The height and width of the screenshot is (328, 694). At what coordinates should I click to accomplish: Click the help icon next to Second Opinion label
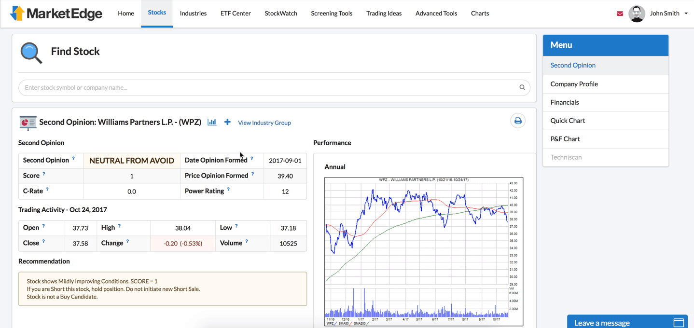coord(73,158)
